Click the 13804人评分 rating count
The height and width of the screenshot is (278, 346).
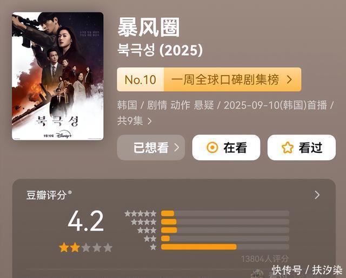point(264,259)
